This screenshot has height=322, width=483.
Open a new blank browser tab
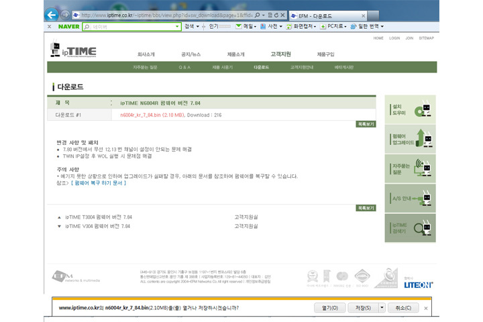tap(374, 15)
